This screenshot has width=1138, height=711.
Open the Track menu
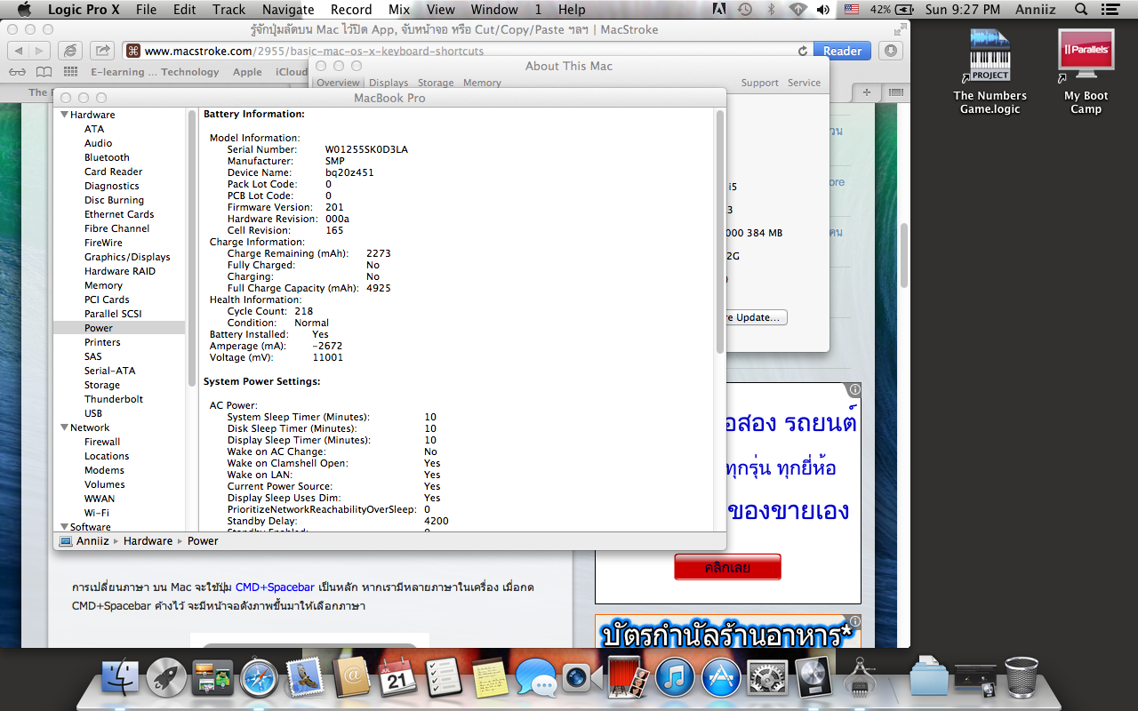pos(228,10)
